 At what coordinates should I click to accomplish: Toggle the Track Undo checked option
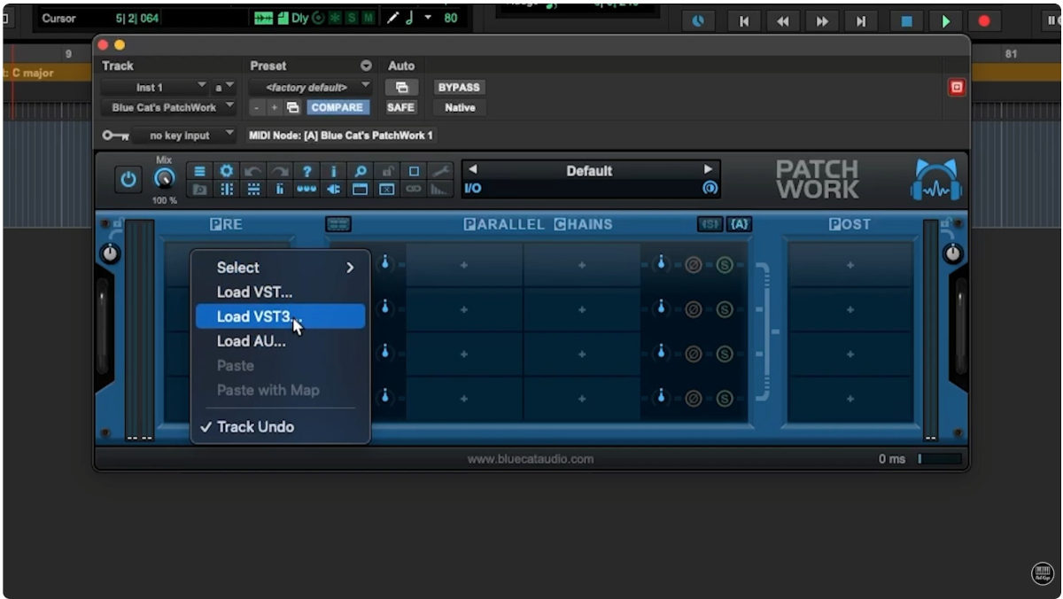tap(255, 427)
